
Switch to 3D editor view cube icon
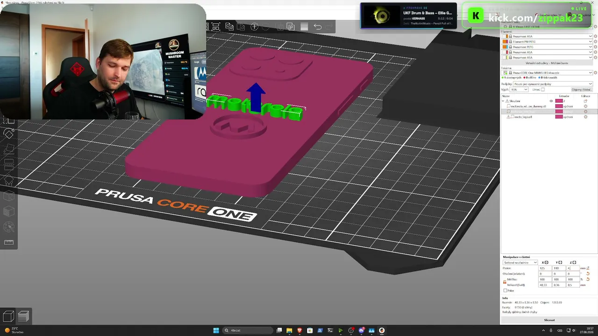point(8,316)
